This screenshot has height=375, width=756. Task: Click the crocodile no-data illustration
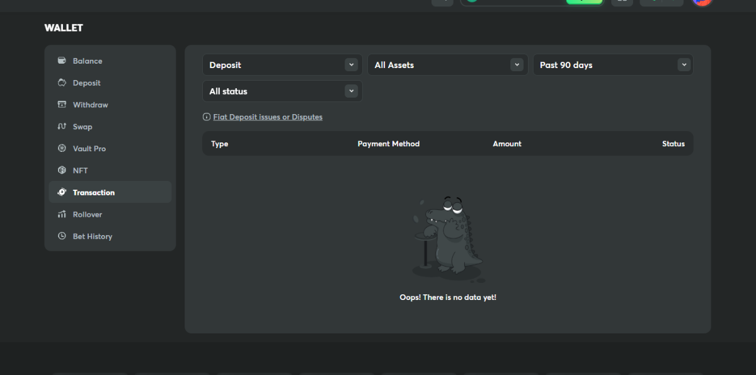tap(447, 236)
